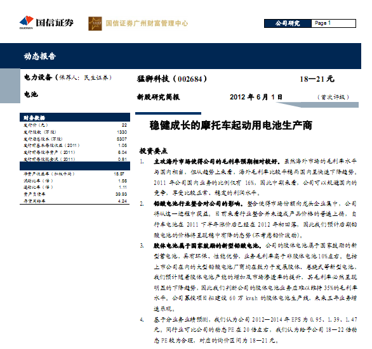Click the gold star emblem logo

(x=95, y=23)
